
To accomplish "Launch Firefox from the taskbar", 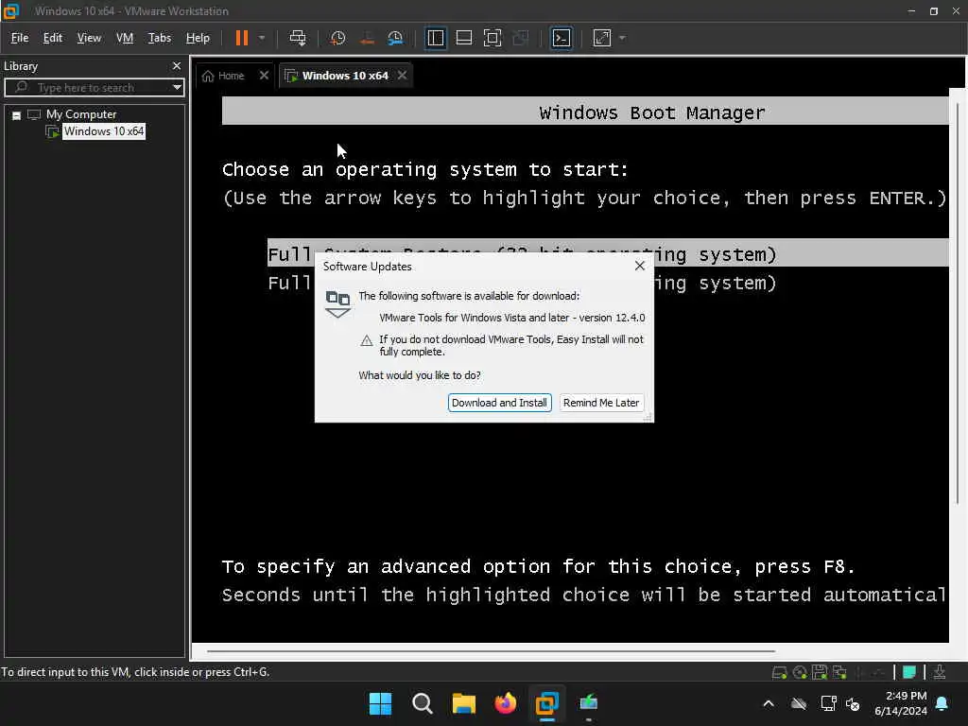I will pyautogui.click(x=506, y=703).
